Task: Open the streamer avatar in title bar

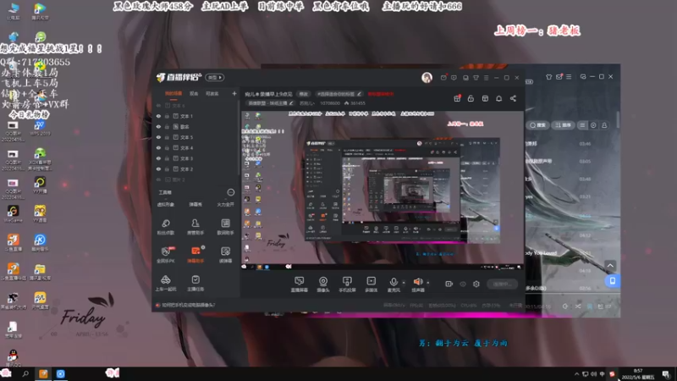Action: point(427,77)
